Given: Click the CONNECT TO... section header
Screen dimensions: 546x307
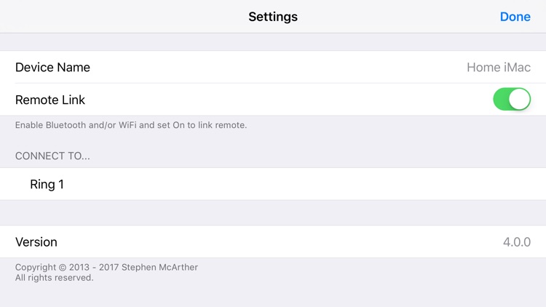Looking at the screenshot, I should pos(52,156).
